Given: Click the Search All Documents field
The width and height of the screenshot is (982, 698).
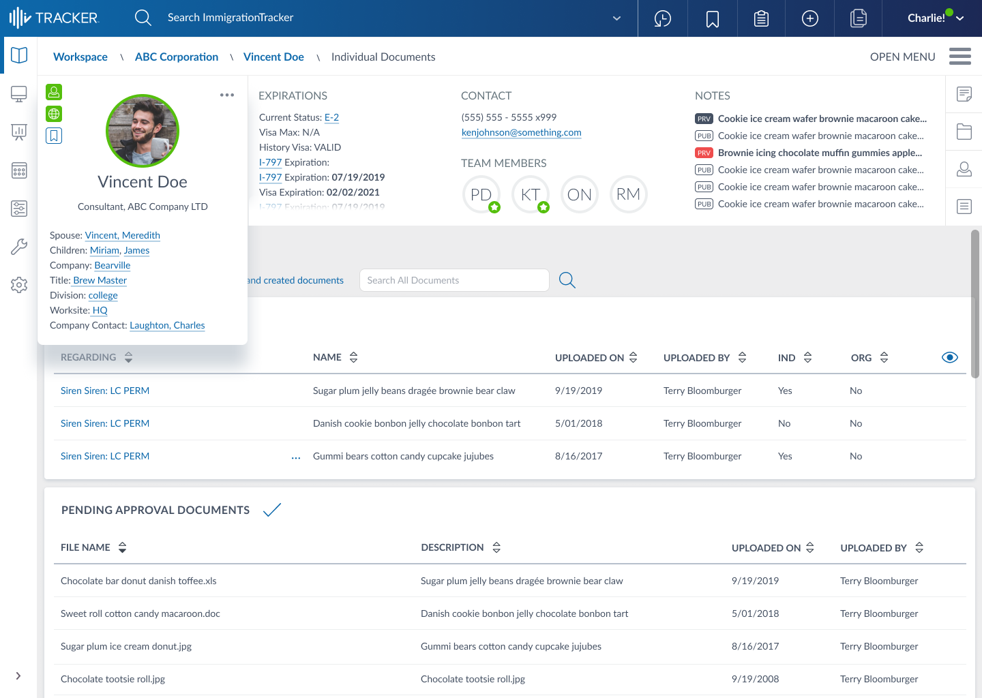Looking at the screenshot, I should (x=454, y=280).
